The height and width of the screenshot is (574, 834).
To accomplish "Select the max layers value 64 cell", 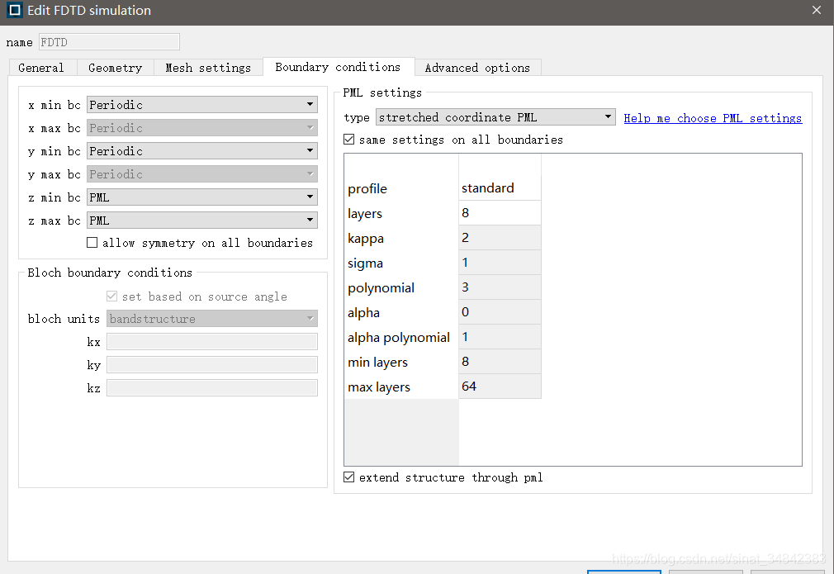I will 500,387.
